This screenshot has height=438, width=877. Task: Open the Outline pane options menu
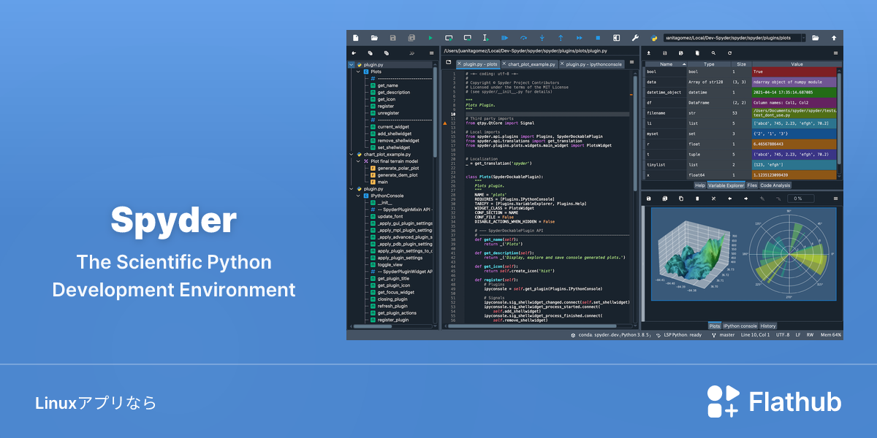(431, 53)
